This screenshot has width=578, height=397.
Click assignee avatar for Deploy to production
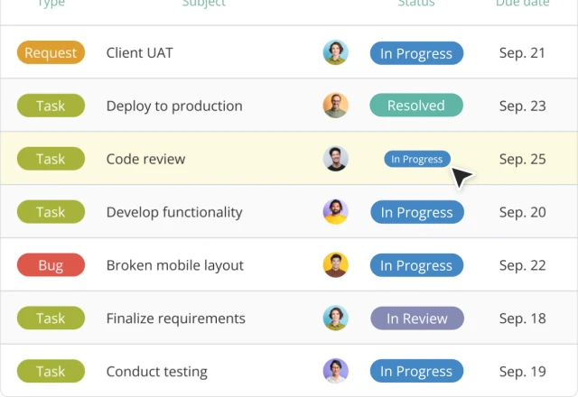(336, 106)
